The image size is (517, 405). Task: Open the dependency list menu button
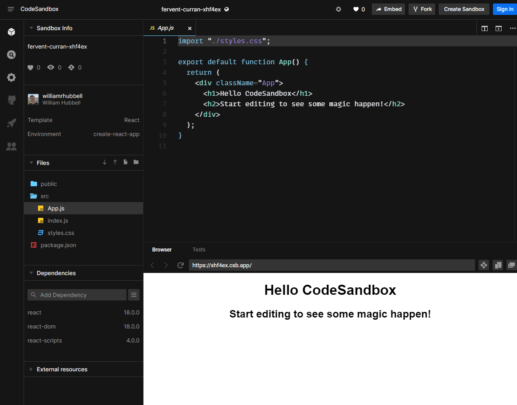(134, 295)
